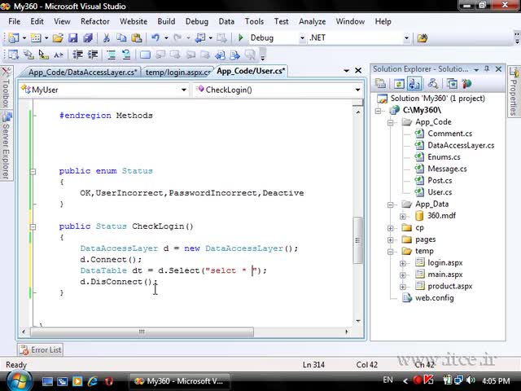Undo the last edit with blue arrow
The image size is (521, 391).
155,38
